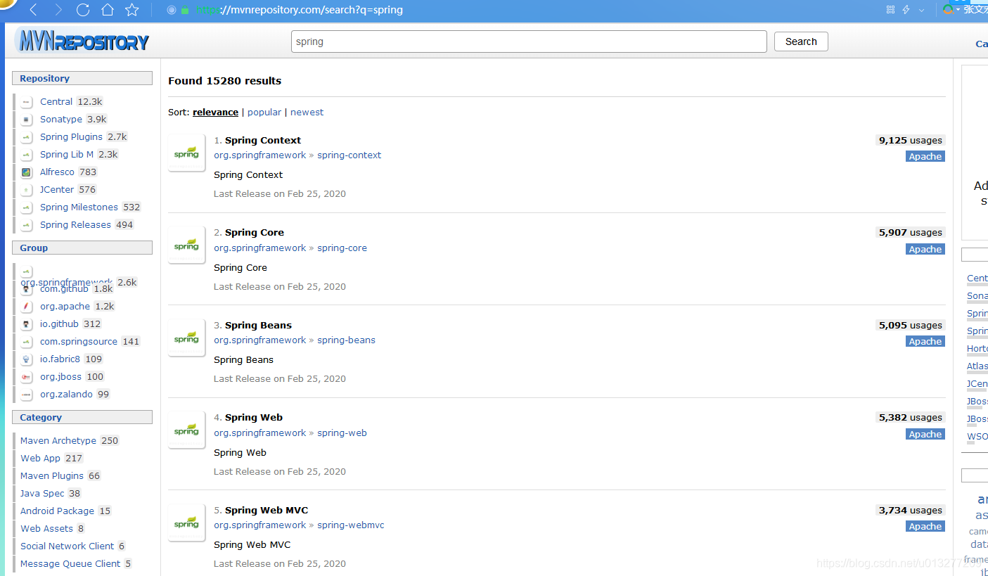
Task: Filter by Spring Plugins repository
Action: point(71,137)
